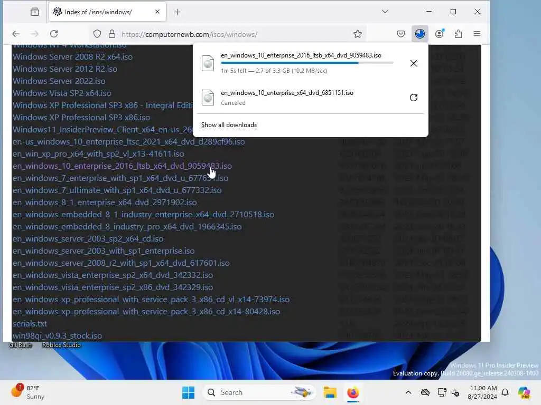Go back to previous page
The height and width of the screenshot is (405, 541).
click(x=16, y=34)
